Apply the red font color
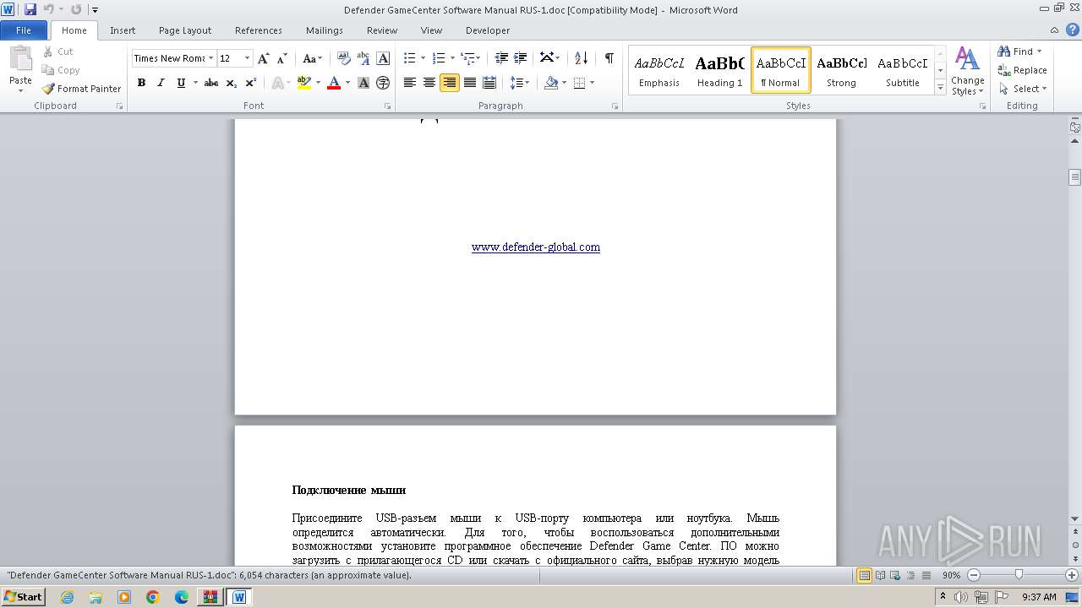This screenshot has height=608, width=1082. [334, 83]
